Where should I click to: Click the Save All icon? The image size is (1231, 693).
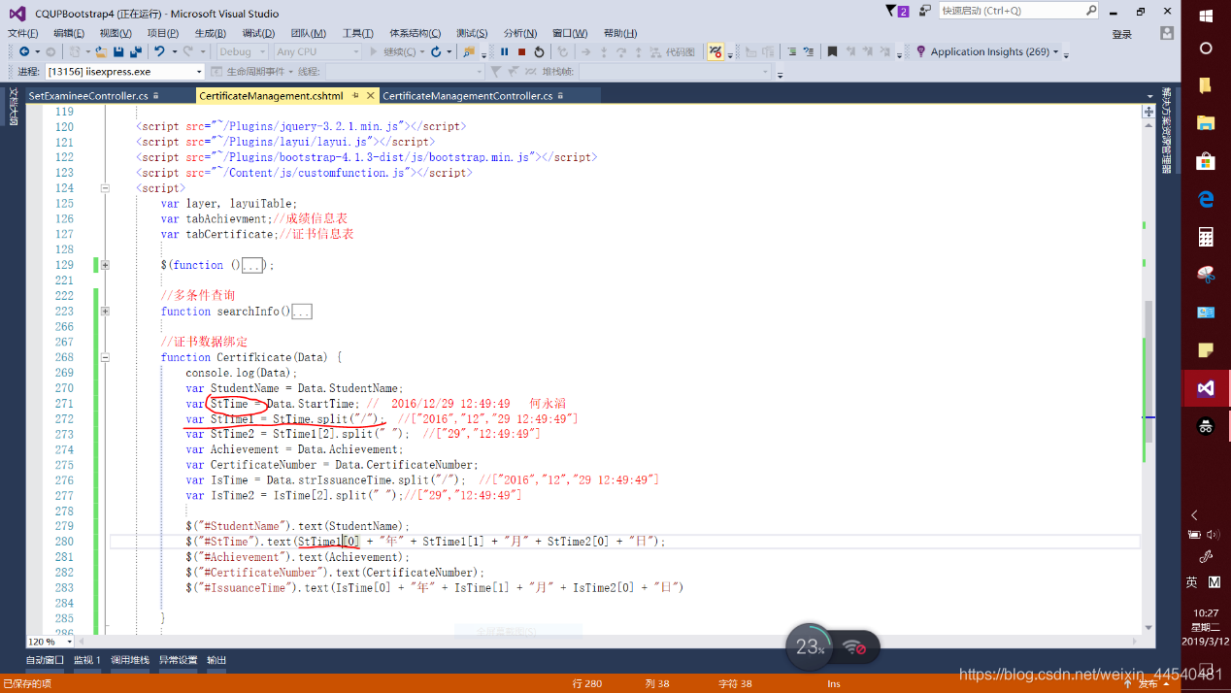pyautogui.click(x=136, y=51)
